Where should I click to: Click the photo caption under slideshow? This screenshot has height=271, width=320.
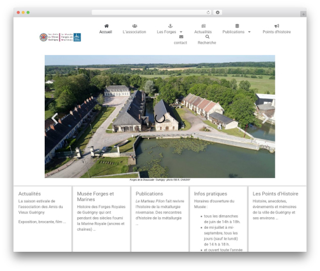[x=160, y=180]
